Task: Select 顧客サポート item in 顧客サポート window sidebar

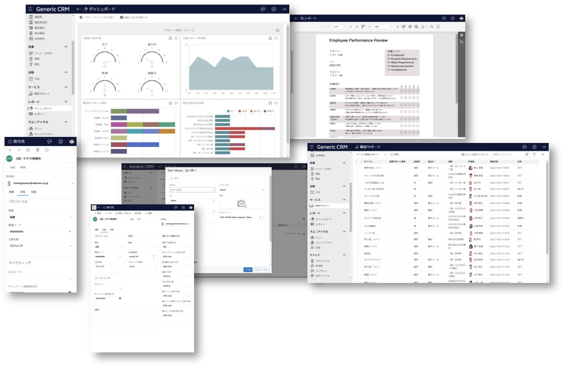Action: pos(329,206)
